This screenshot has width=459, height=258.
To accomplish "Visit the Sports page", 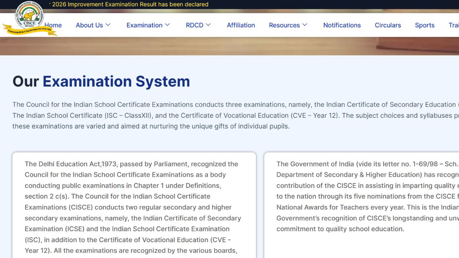I will 425,25.
